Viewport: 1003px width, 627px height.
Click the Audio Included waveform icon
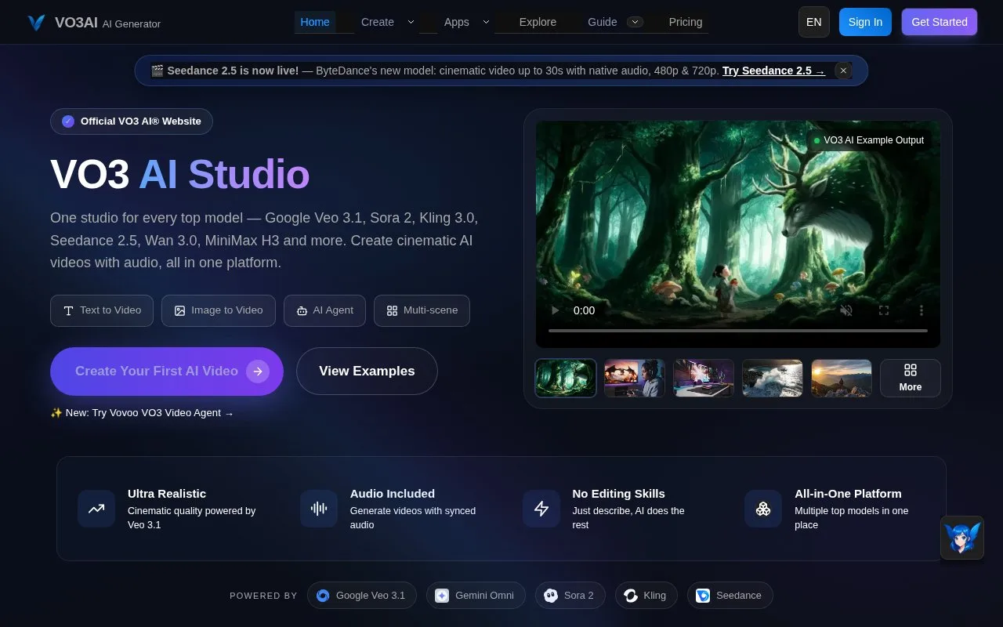click(x=319, y=509)
